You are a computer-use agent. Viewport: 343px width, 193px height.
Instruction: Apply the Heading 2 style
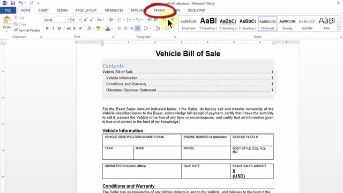(228, 24)
